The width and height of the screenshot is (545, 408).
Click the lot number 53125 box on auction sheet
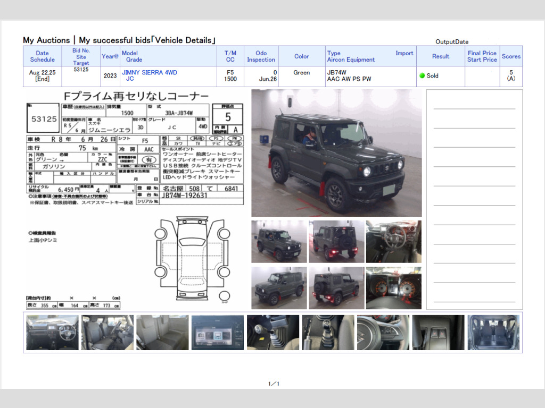point(44,119)
